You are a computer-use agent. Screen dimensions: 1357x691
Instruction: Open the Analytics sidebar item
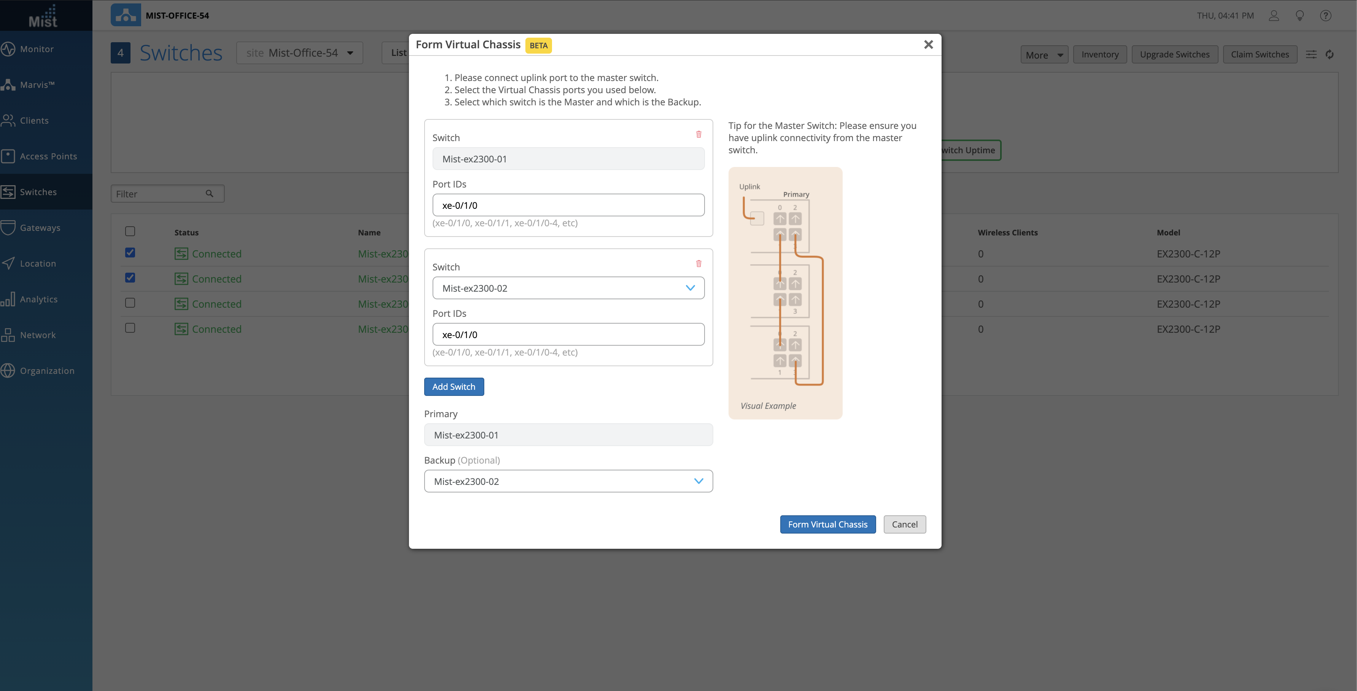coord(38,299)
